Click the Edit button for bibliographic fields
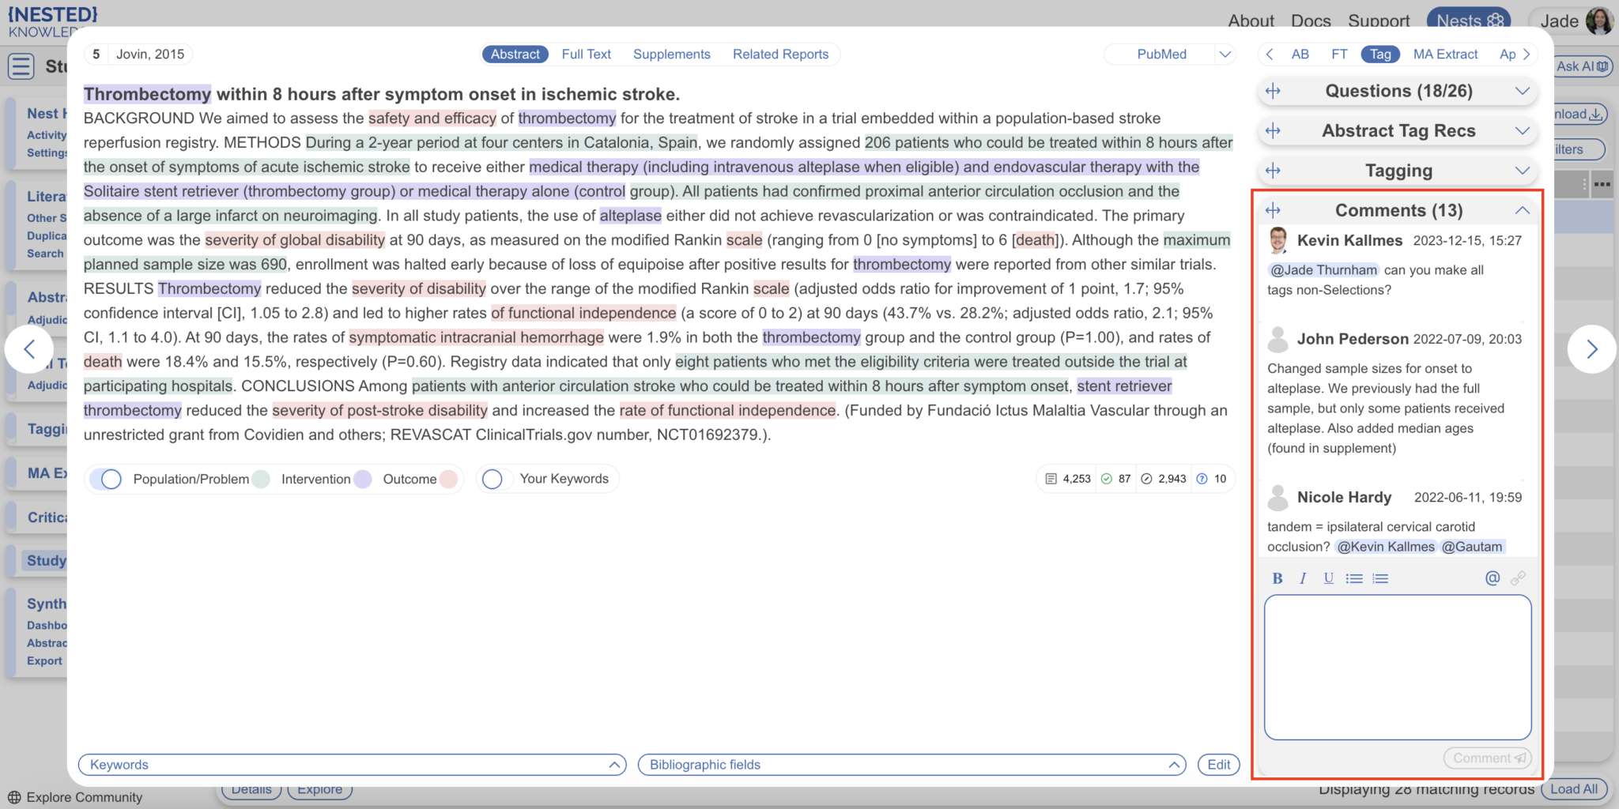This screenshot has height=809, width=1619. pos(1218,765)
